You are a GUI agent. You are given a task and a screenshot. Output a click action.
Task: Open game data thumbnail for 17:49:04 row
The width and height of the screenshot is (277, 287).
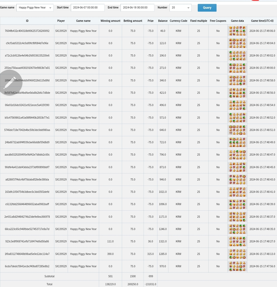point(237,43)
